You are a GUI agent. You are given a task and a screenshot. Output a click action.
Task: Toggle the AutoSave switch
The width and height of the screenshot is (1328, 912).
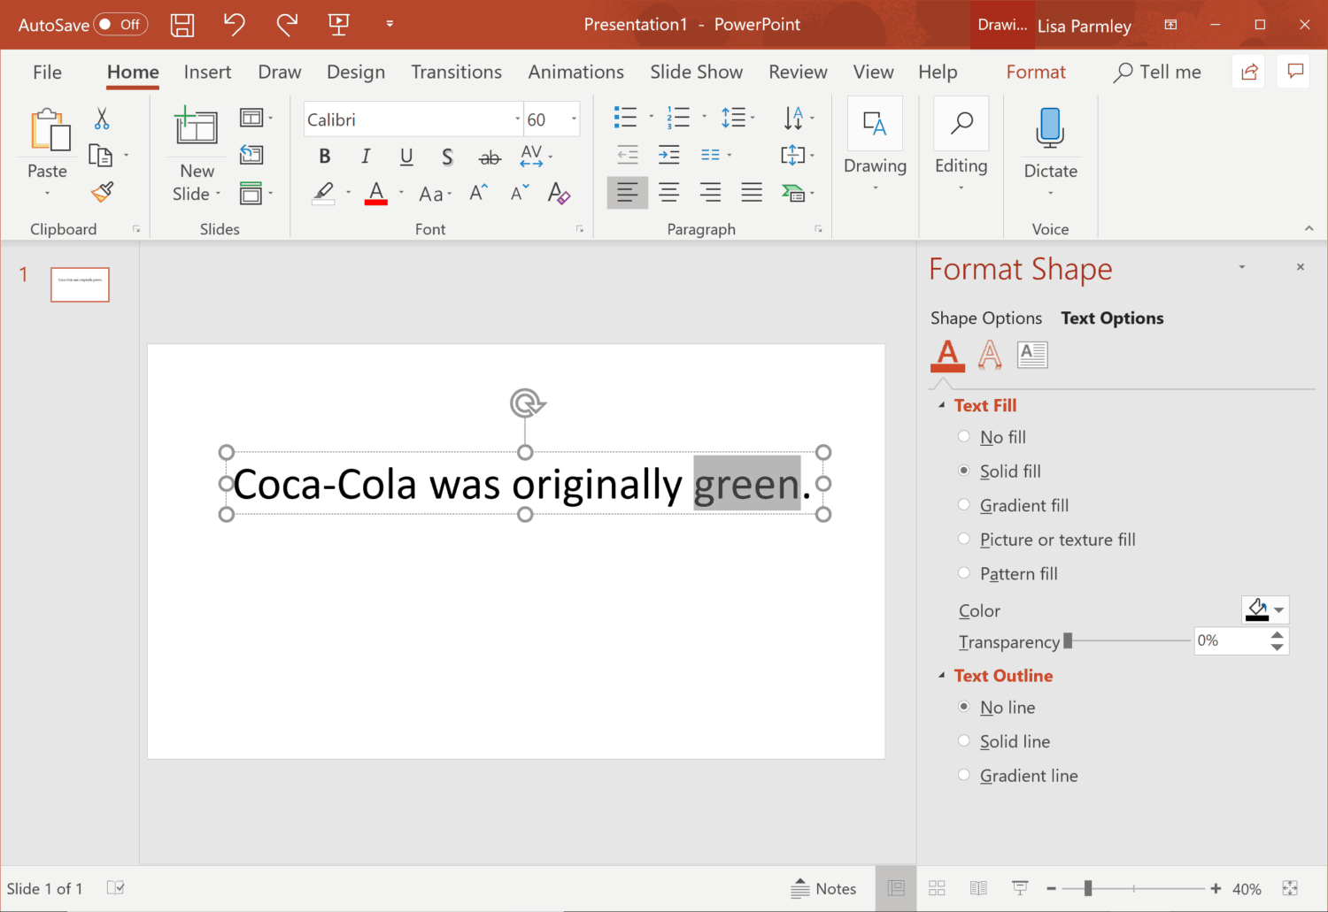click(120, 25)
